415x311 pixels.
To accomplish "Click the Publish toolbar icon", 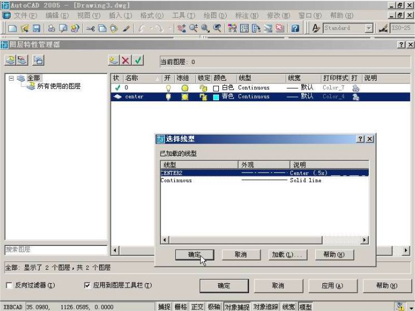I will click(x=75, y=28).
